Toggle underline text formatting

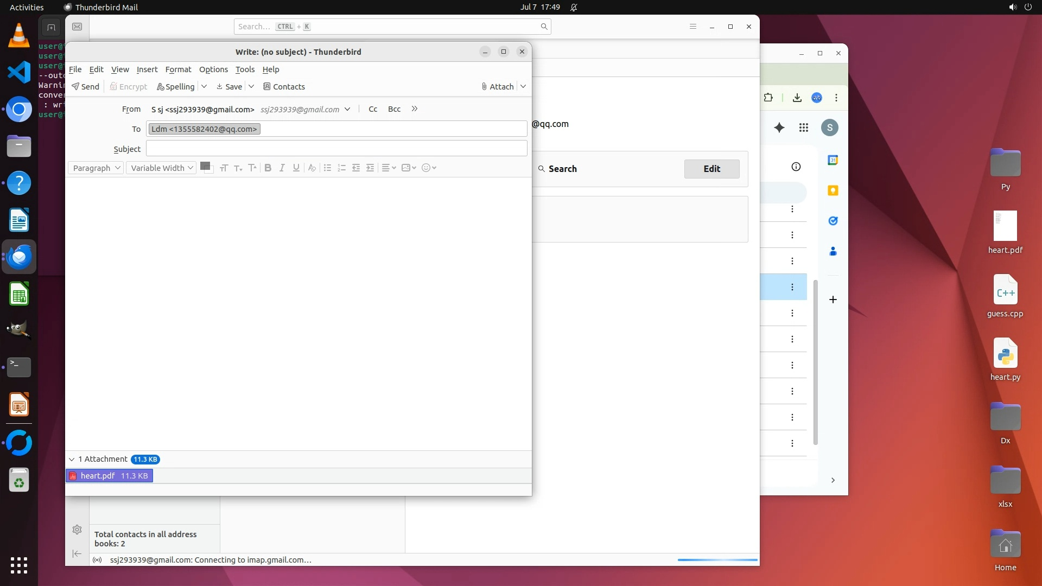click(296, 168)
